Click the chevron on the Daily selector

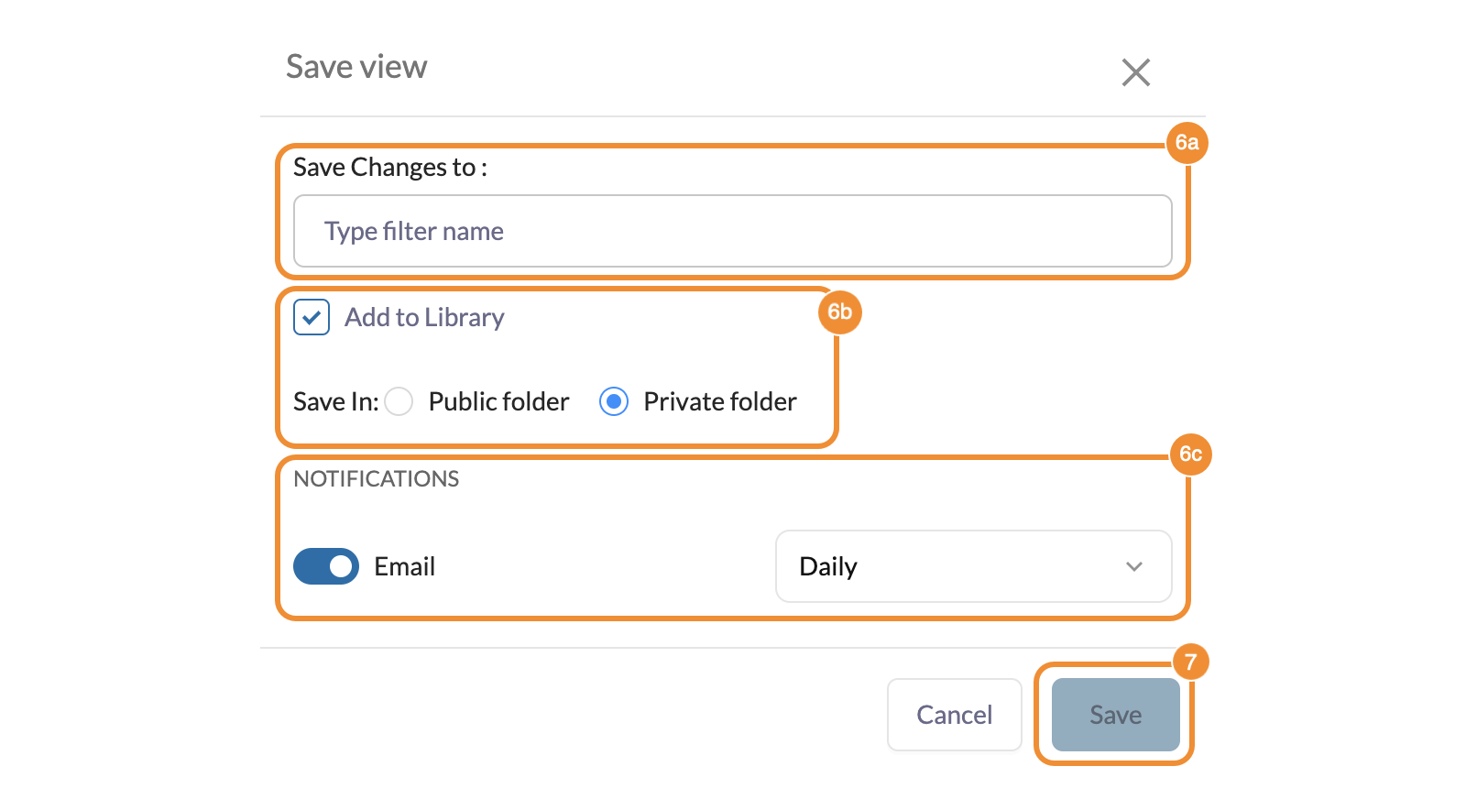pos(1133,566)
